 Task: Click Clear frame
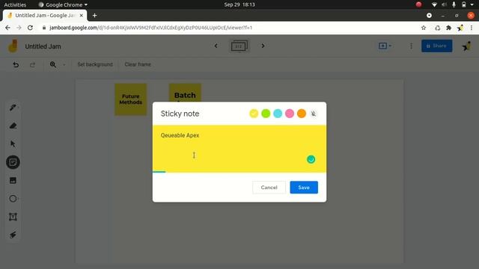click(x=138, y=64)
